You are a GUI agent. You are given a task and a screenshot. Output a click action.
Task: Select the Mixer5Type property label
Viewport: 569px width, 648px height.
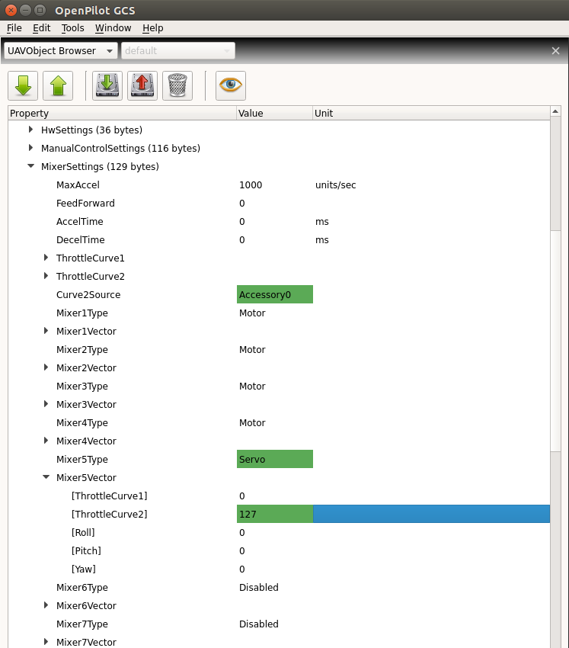point(82,459)
